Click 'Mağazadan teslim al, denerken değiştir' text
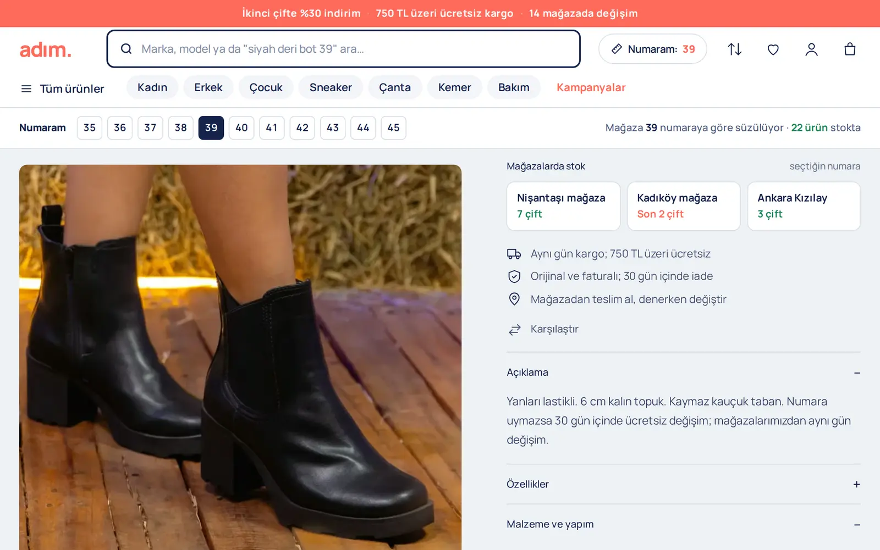This screenshot has height=550, width=880. pyautogui.click(x=628, y=299)
